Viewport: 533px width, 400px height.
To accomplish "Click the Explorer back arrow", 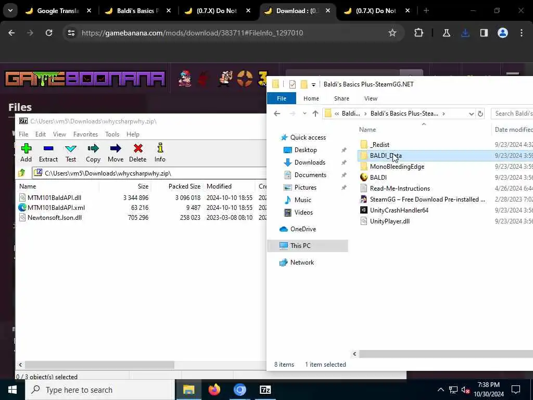I will tap(277, 114).
